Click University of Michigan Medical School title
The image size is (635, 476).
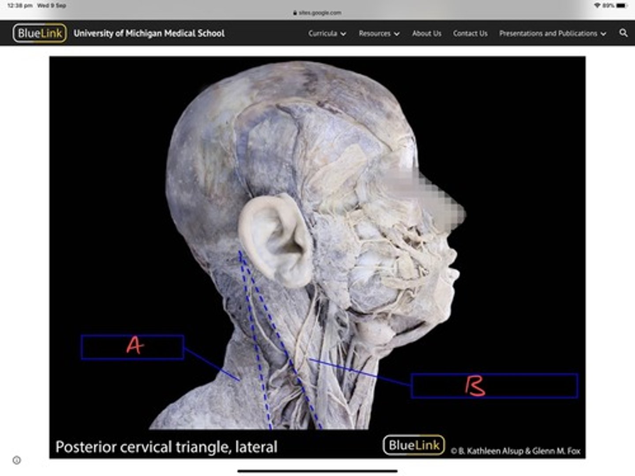pos(149,33)
